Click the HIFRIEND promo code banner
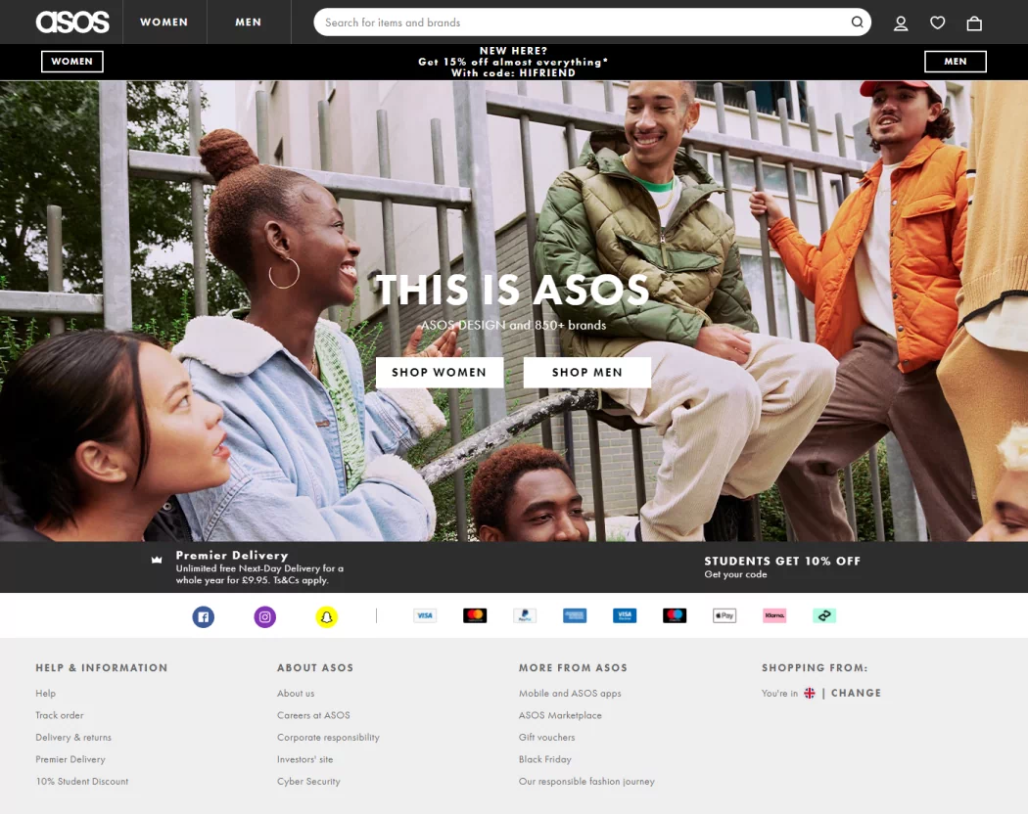This screenshot has width=1028, height=814. (x=513, y=62)
